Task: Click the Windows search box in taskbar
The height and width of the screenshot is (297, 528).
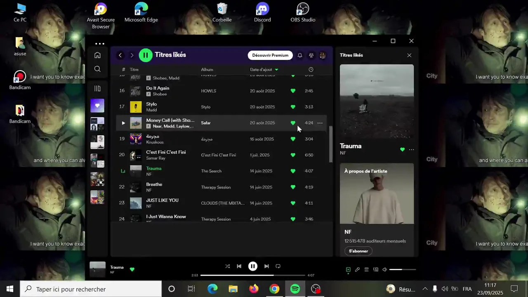Action: 91,289
